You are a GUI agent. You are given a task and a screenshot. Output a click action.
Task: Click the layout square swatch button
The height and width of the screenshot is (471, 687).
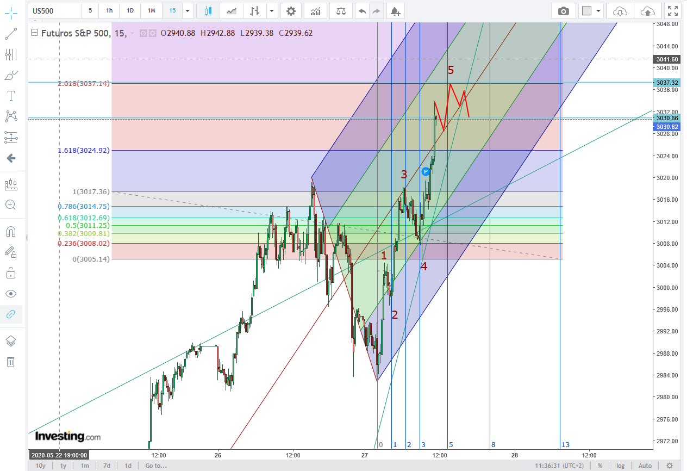pos(586,11)
